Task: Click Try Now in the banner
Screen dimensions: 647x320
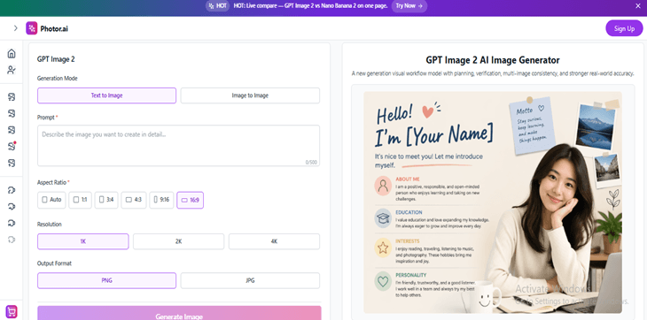Action: (409, 6)
